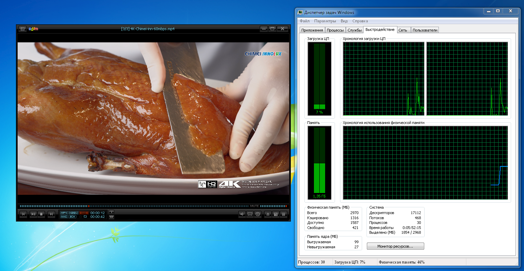
Task: Open a file with the eject icon
Action: click(268, 214)
